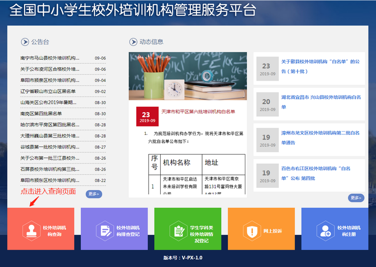Click the arrow icon beside 公告台

[25, 42]
